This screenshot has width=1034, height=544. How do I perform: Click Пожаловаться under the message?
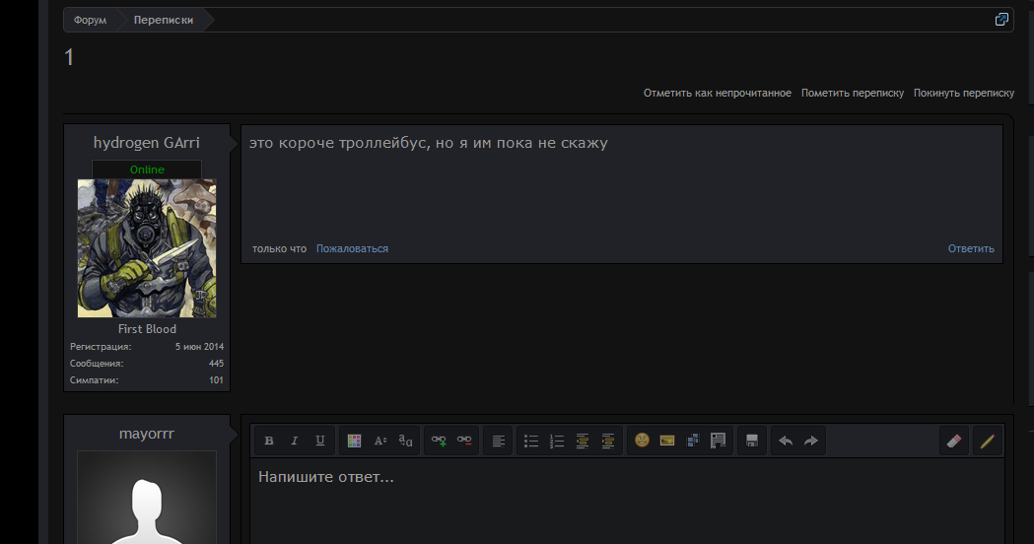click(x=352, y=248)
